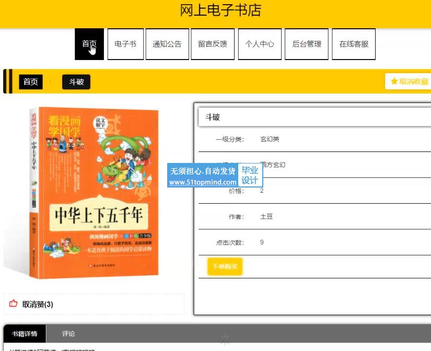
Task: Click the 玄幻类 category value
Action: pos(270,139)
